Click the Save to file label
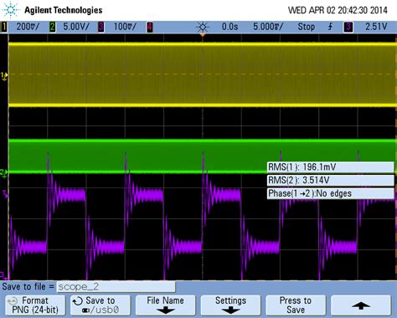 [x=28, y=286]
